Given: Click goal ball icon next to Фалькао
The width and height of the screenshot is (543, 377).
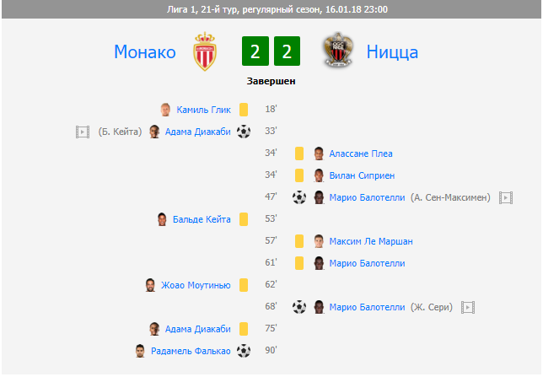Looking at the screenshot, I should point(244,351).
